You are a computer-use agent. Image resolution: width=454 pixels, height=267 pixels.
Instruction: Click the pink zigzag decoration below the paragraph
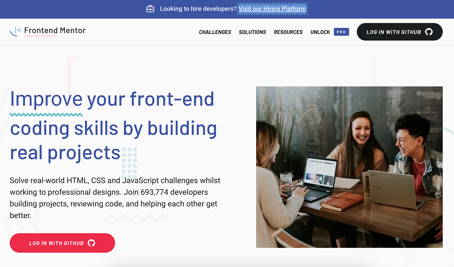click(x=137, y=218)
